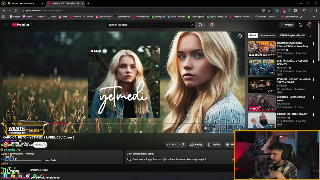Open the Posta - Nuriben bookmark

[x=176, y=17]
